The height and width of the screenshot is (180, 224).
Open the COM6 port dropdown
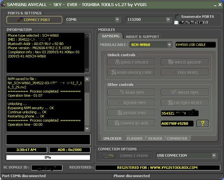tap(117, 19)
